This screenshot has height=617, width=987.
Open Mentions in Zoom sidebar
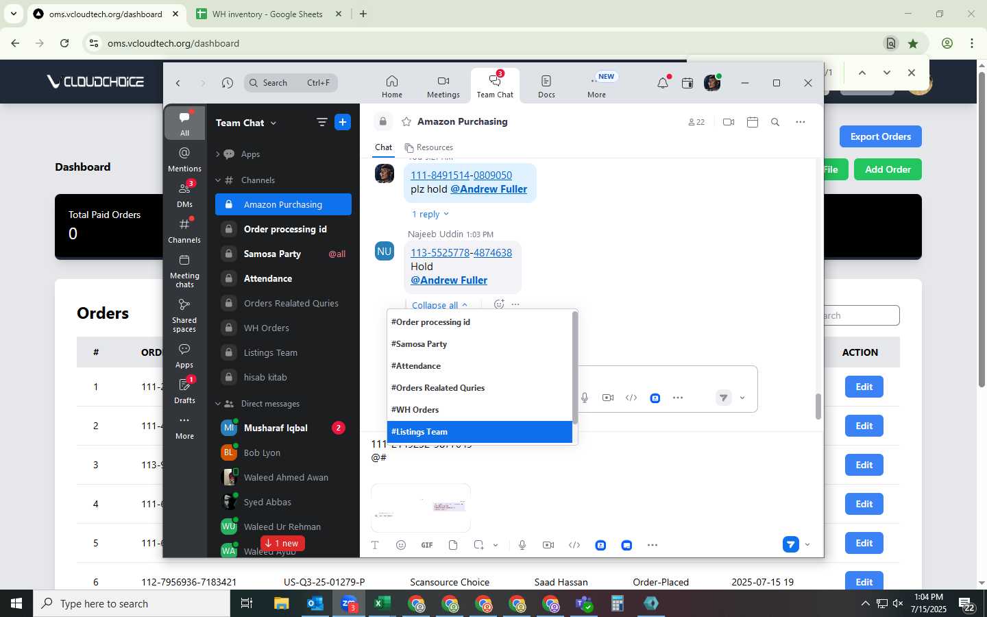click(184, 159)
